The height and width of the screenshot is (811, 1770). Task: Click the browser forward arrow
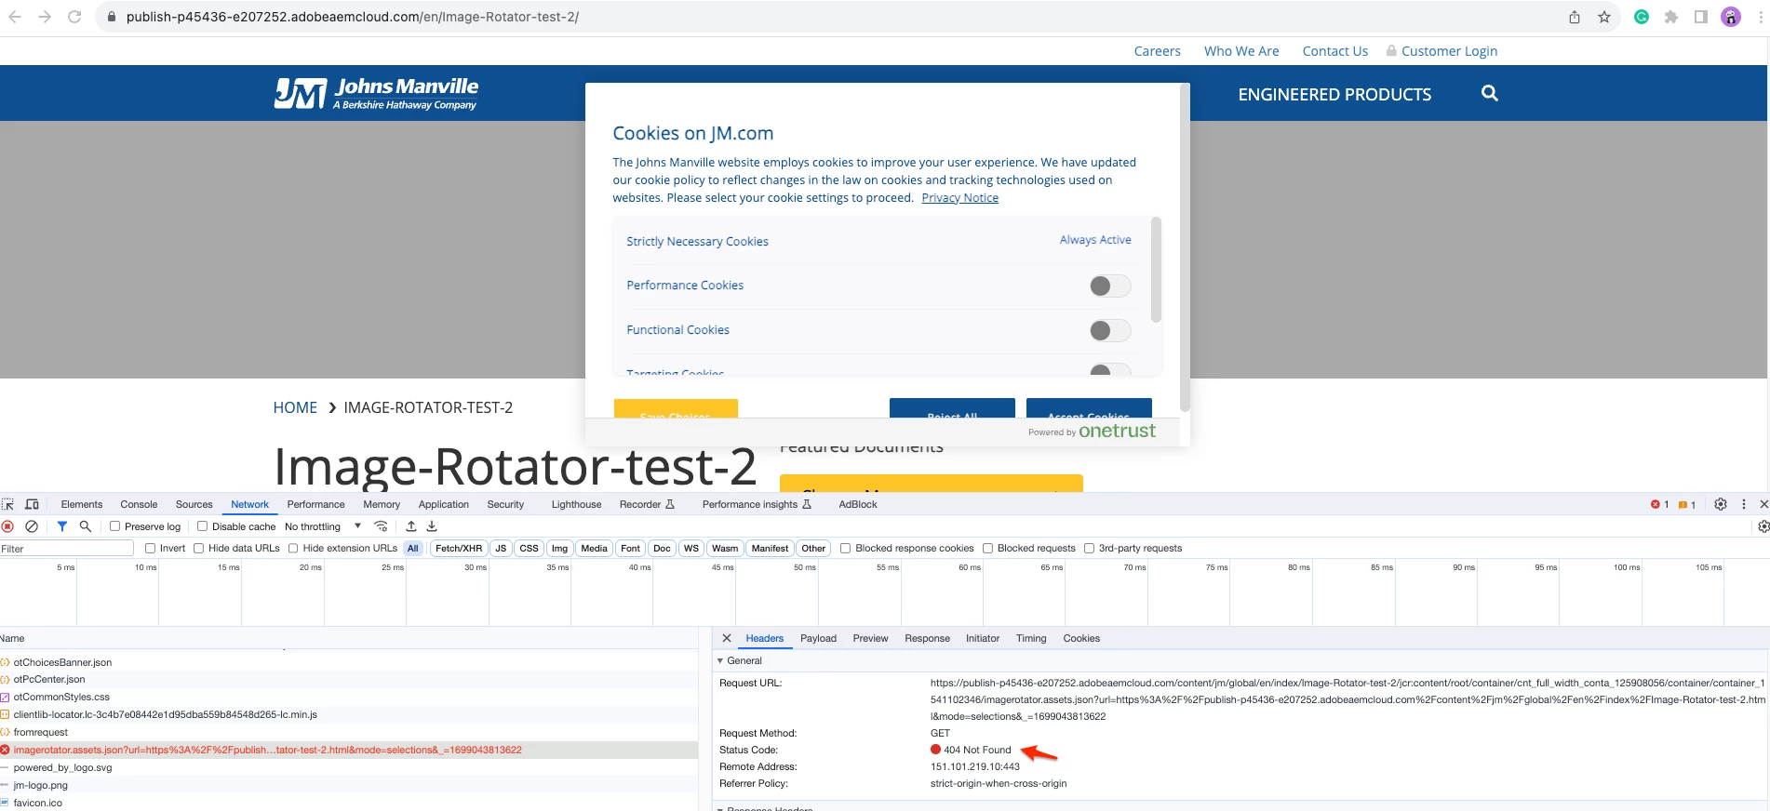[45, 17]
